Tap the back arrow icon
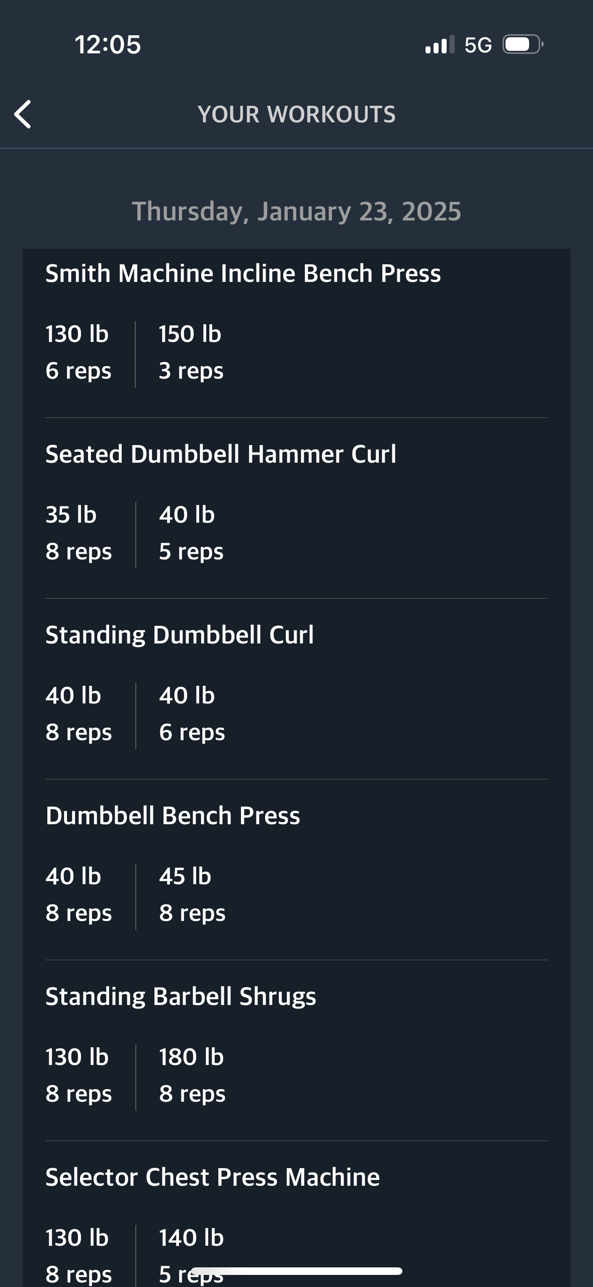Image resolution: width=593 pixels, height=1287 pixels. click(x=23, y=114)
